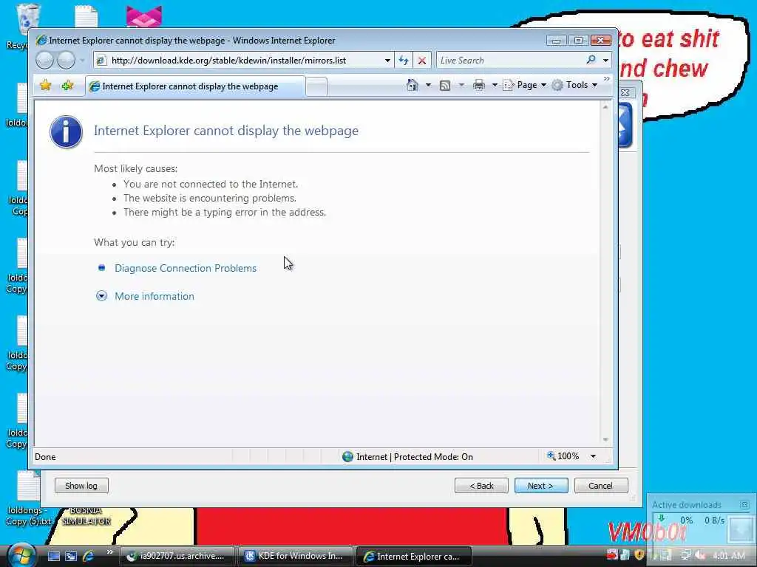757x567 pixels.
Task: Select the BOSNIA SIMULATOR desktop icon
Action: pos(86,515)
